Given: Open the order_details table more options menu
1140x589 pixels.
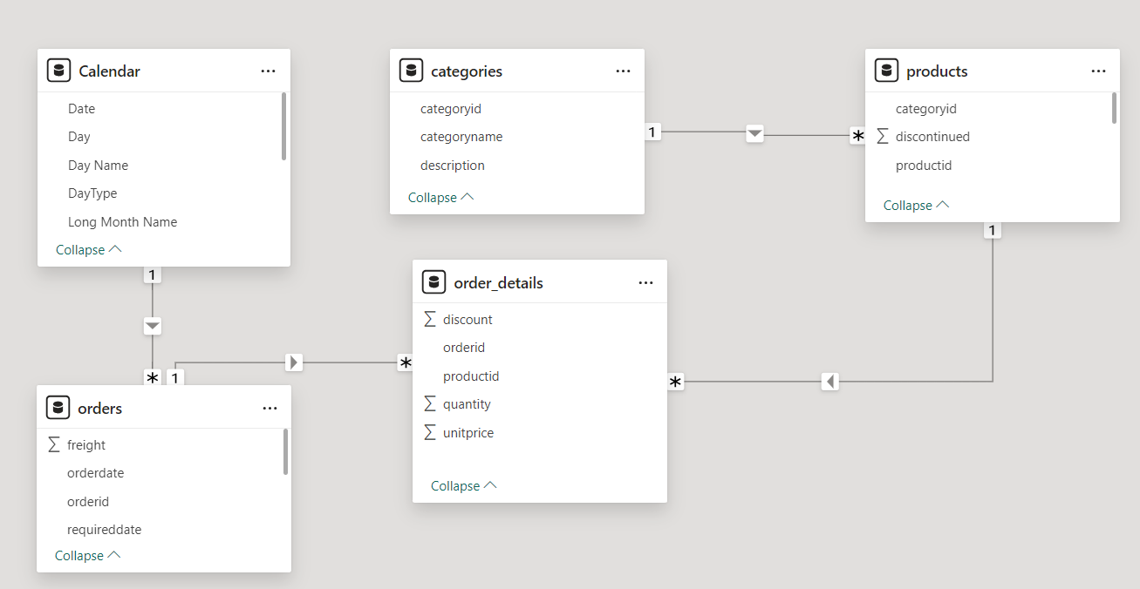Looking at the screenshot, I should [x=645, y=282].
